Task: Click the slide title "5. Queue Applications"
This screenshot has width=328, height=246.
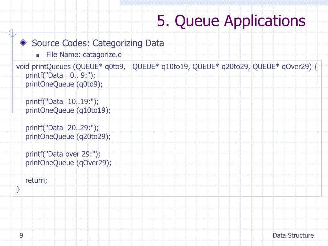Action: (x=231, y=21)
